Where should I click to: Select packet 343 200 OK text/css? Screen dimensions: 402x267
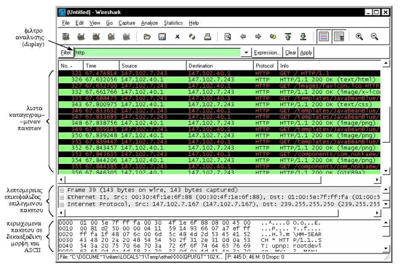219,104
